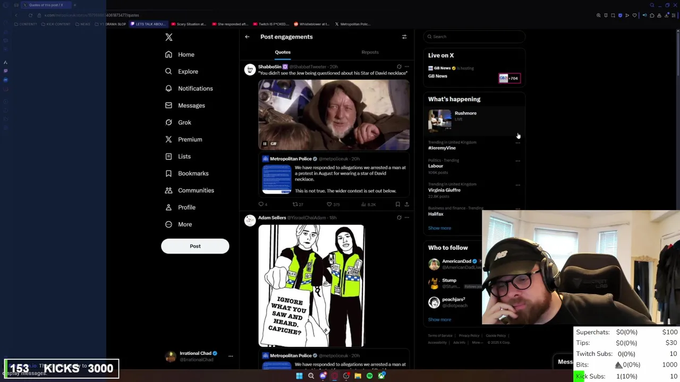Open the Obi-Wan GIF image

tap(334, 115)
